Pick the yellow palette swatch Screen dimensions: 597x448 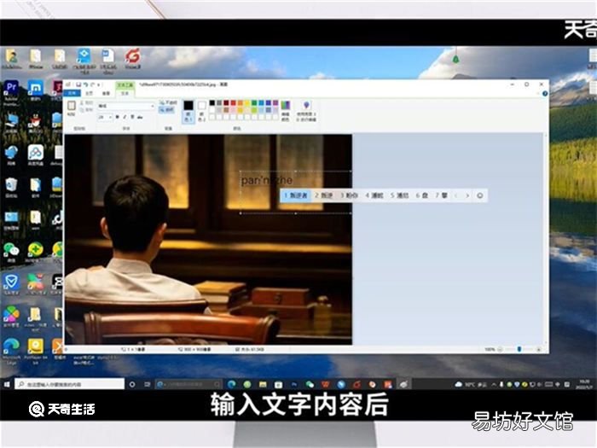247,103
